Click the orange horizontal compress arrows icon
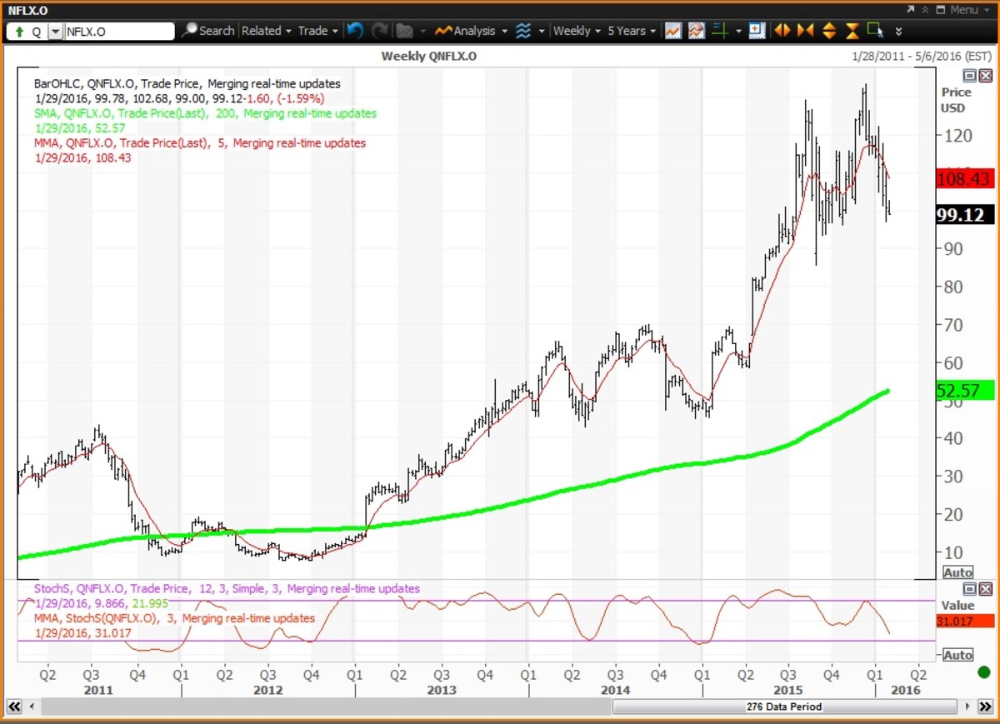 (x=805, y=31)
